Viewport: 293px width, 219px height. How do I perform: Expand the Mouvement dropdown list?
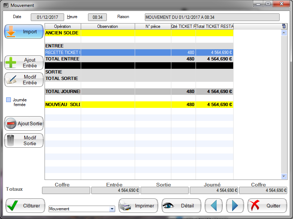[112, 209]
